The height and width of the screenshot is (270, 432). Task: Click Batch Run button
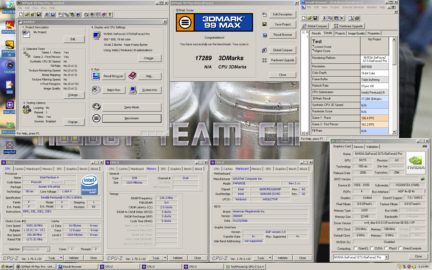114,90
